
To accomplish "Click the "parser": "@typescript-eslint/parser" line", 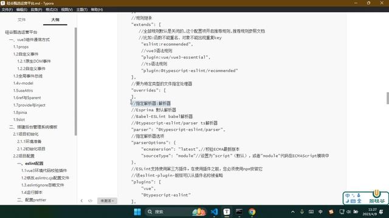I will [178, 130].
